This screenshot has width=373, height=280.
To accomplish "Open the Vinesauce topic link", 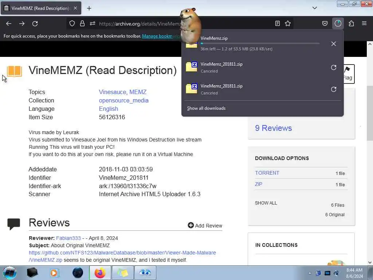I will pos(113,92).
